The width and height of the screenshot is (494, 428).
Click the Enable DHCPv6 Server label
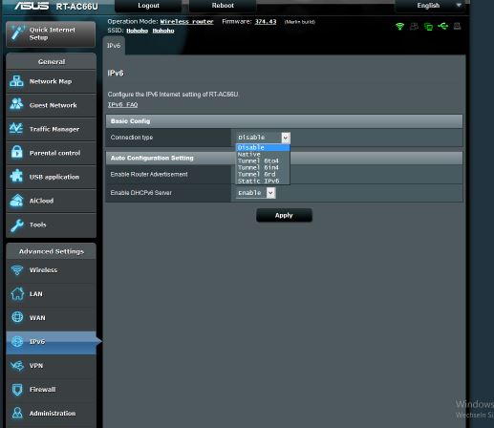click(140, 193)
